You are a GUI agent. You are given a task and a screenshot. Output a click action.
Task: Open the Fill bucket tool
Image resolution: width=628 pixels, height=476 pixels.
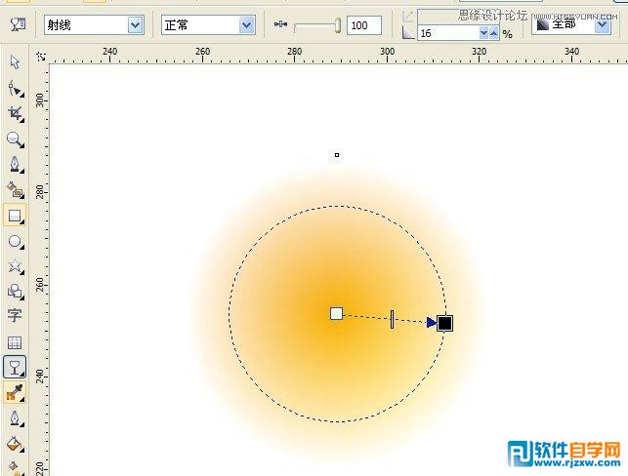pyautogui.click(x=16, y=444)
